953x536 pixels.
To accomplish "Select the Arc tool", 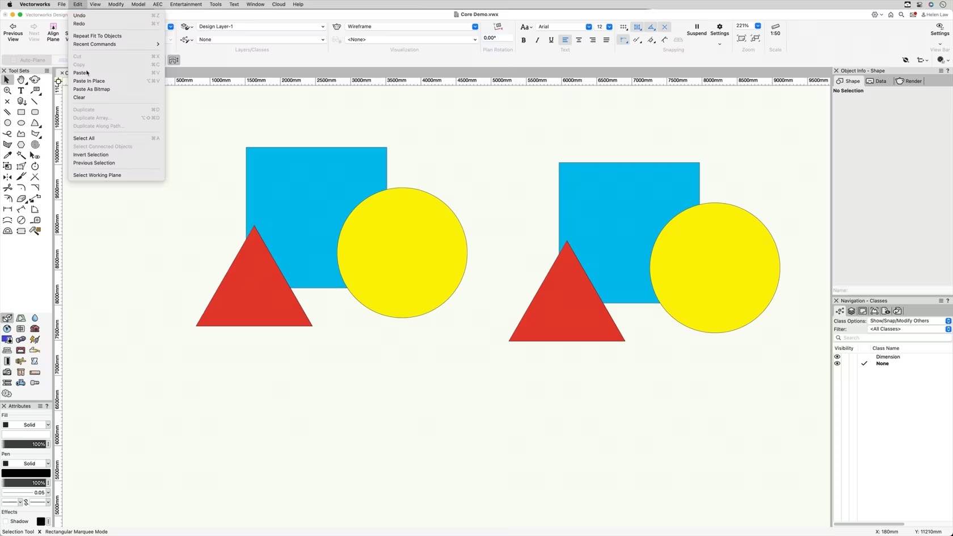I will pos(35,123).
